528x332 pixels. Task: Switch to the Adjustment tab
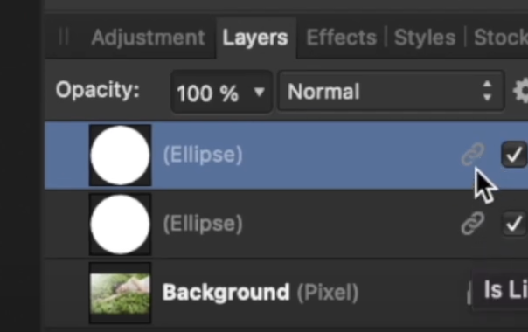148,37
